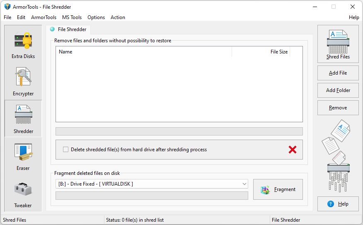Enable delete shredded files after shredding
Viewport: 363px width, 225px height.
[x=66, y=150]
